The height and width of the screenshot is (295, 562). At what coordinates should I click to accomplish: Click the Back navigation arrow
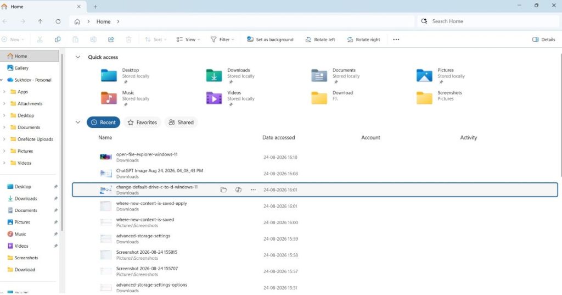point(5,21)
